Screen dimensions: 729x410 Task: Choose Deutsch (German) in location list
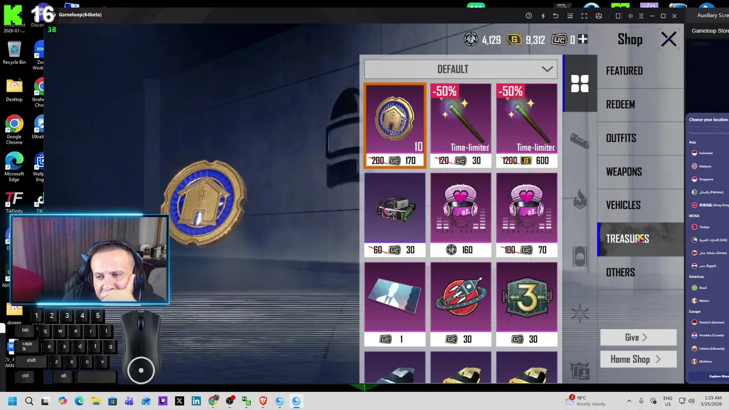click(711, 322)
